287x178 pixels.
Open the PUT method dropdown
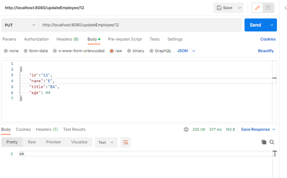20,25
